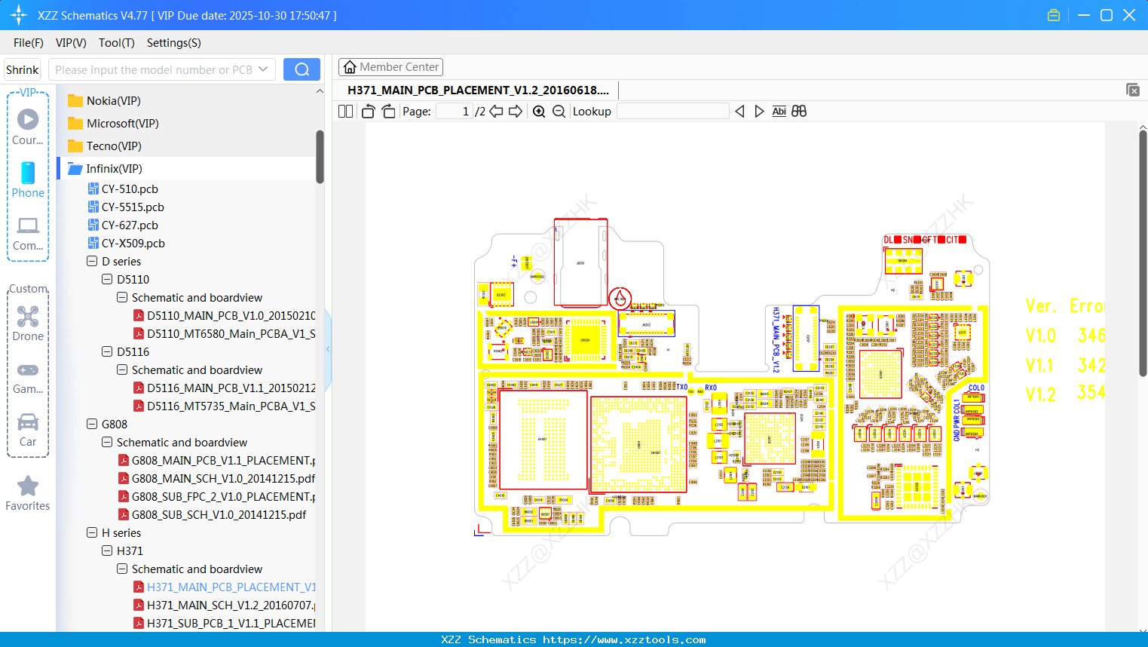Rotate the page counterclockwise
The height and width of the screenshot is (647, 1148).
tap(367, 111)
